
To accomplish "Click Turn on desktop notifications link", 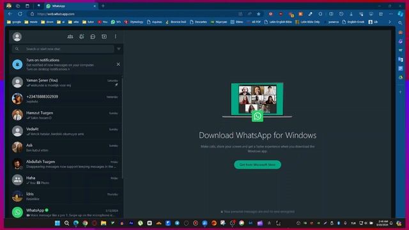I will (x=48, y=70).
